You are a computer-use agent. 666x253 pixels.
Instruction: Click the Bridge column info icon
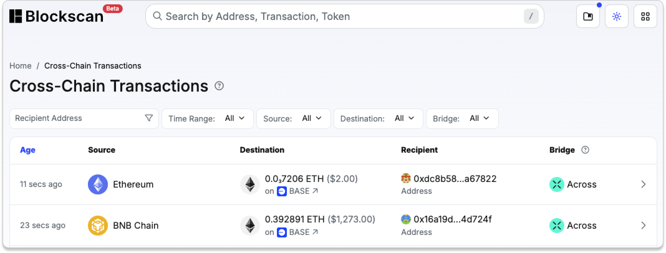click(585, 150)
